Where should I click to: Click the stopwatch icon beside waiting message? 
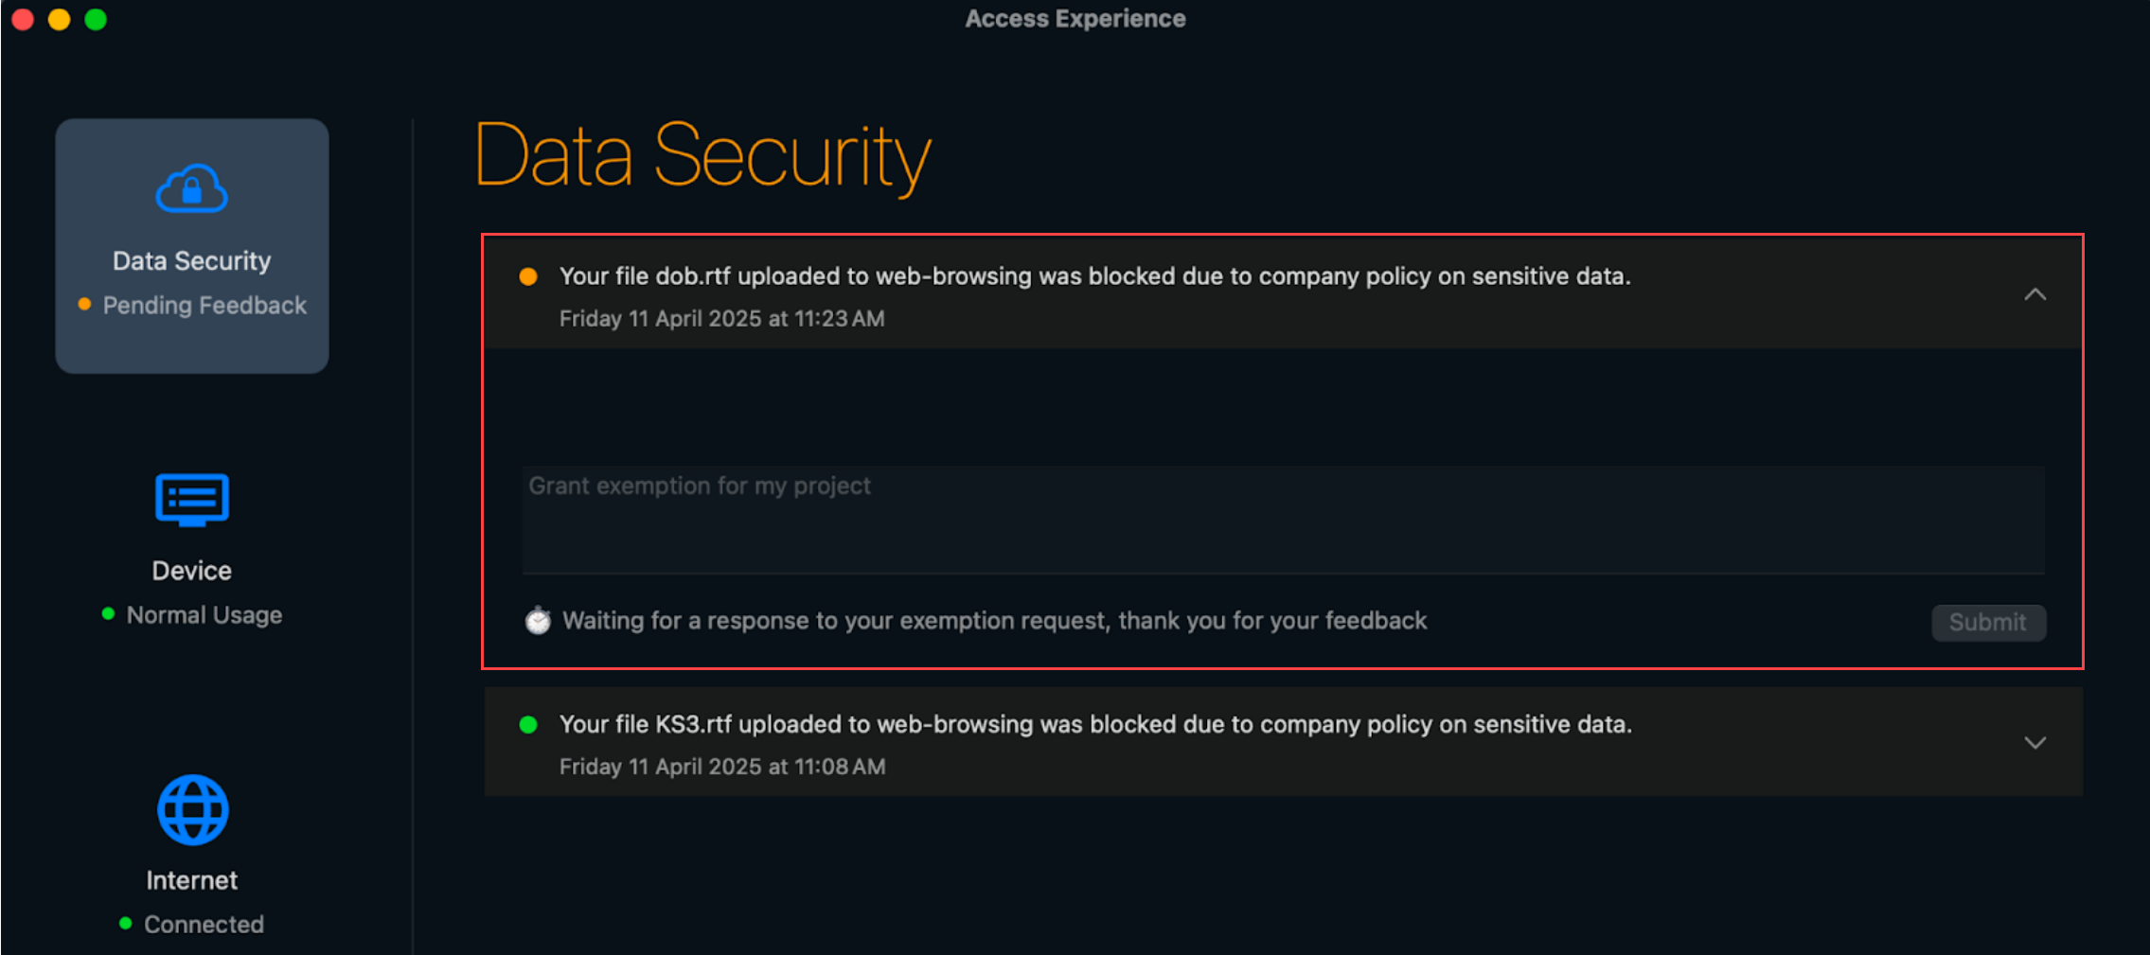point(538,621)
